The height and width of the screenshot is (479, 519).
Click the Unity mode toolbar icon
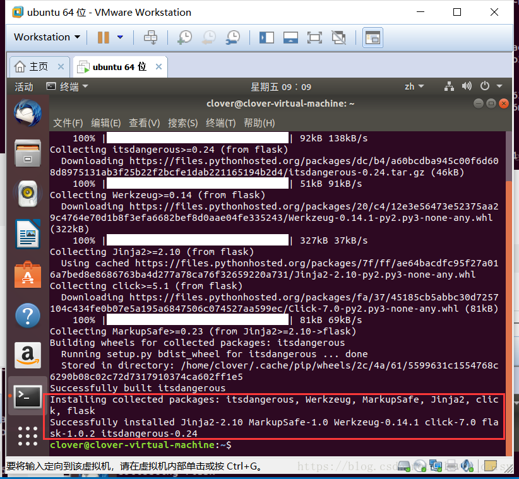[338, 37]
